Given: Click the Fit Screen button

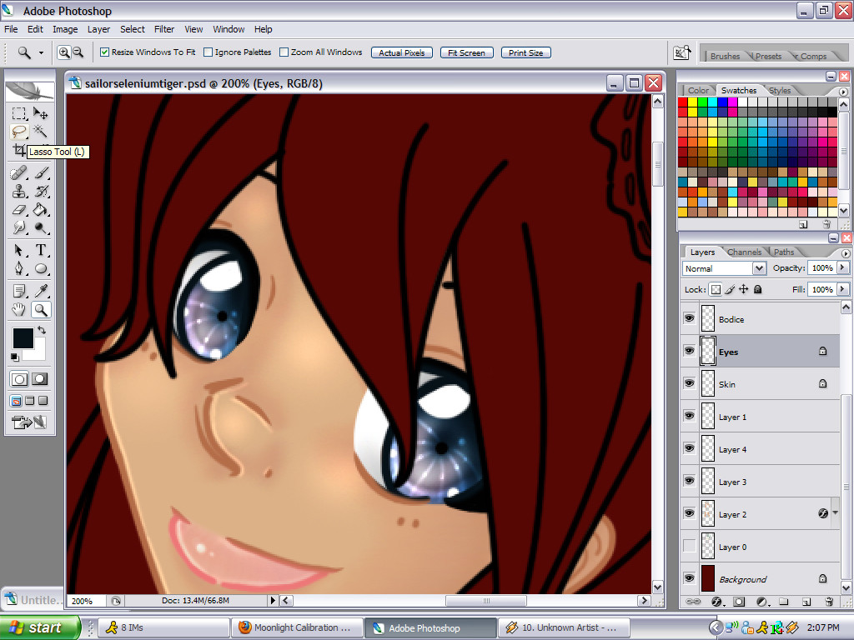Looking at the screenshot, I should [466, 52].
